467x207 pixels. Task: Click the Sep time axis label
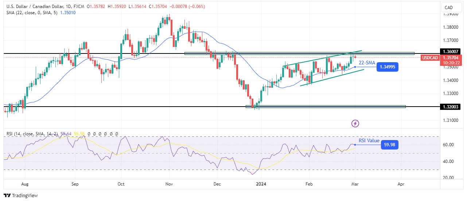click(75, 184)
